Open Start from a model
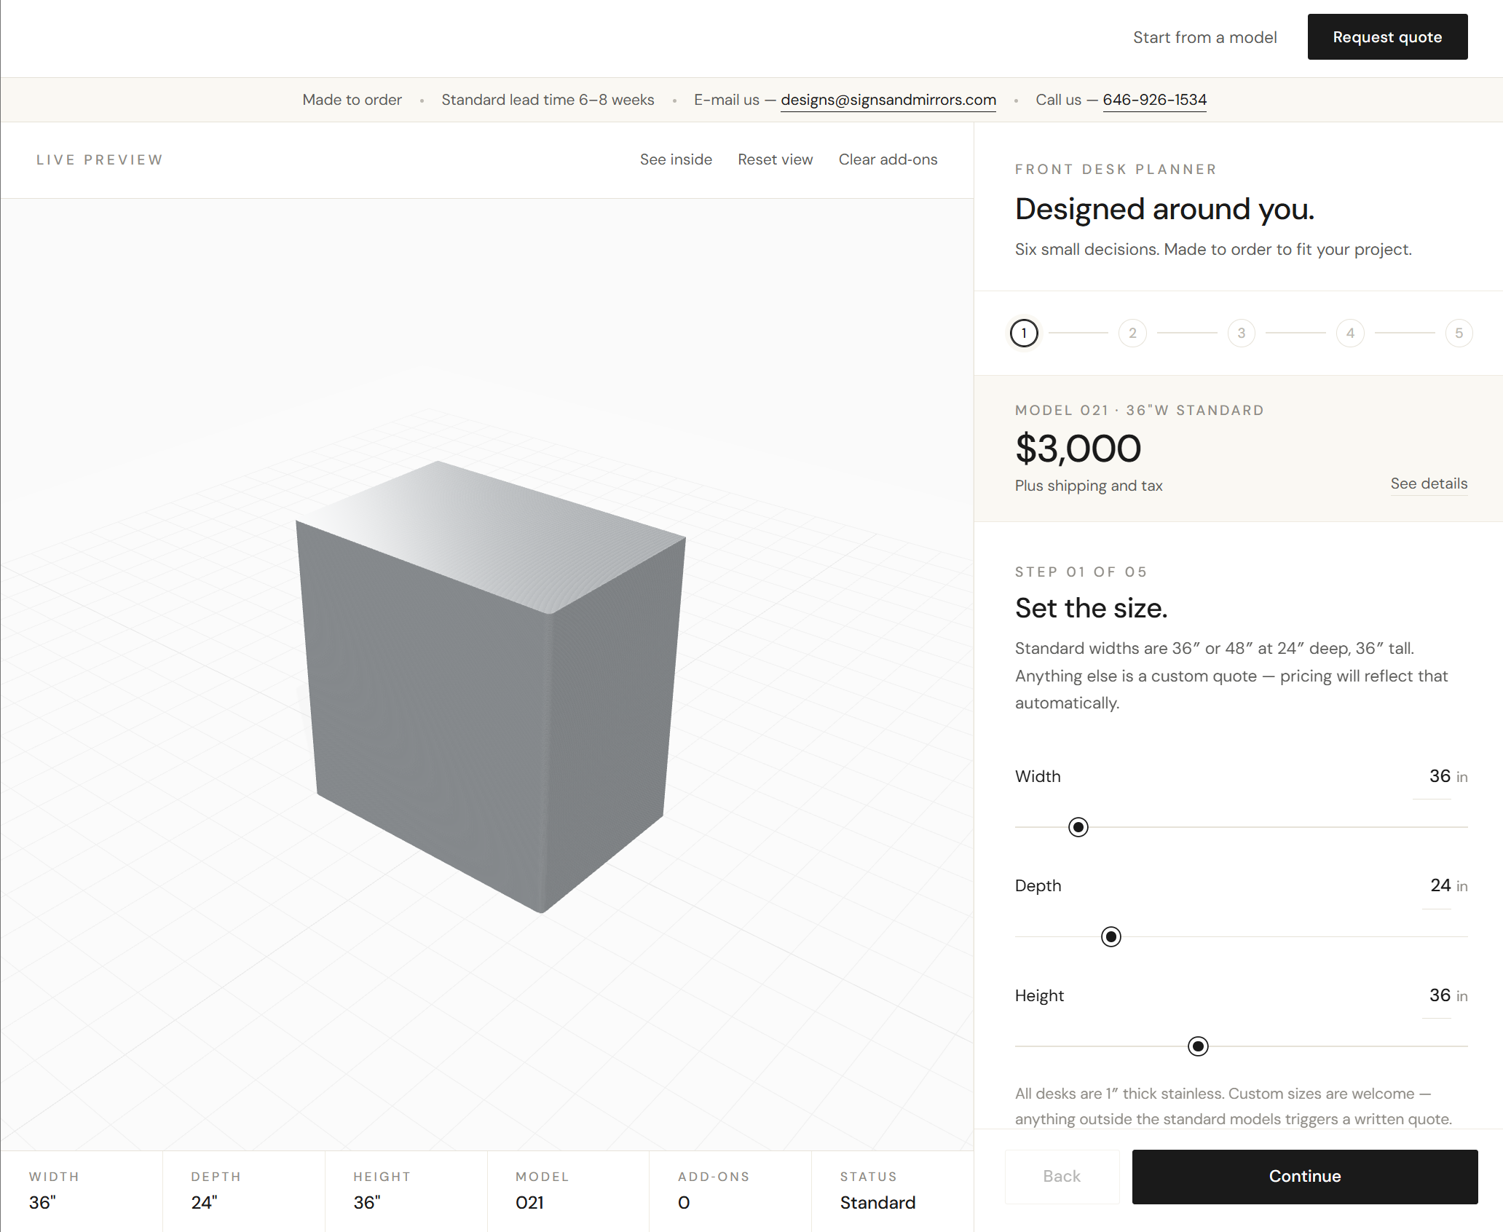 coord(1204,37)
